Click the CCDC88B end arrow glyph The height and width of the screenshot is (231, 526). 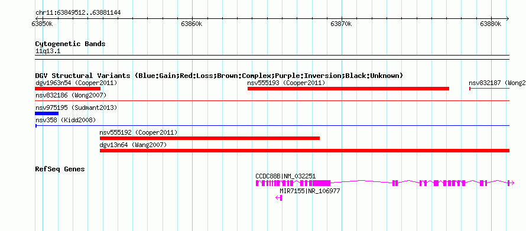[511, 183]
